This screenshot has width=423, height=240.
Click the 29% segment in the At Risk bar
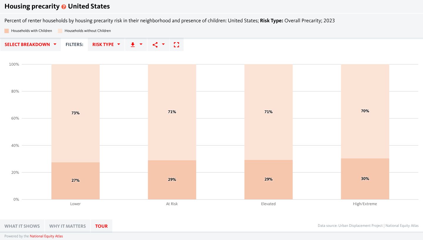coord(172,179)
